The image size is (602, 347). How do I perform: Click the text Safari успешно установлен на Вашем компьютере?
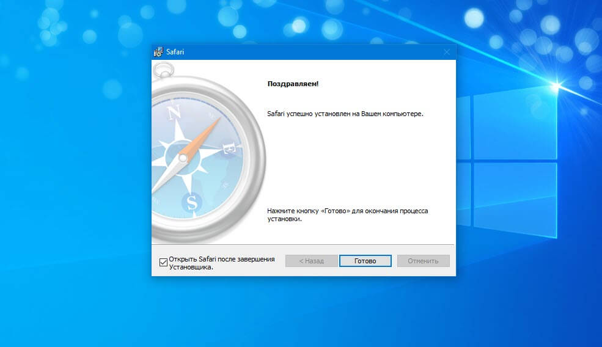coord(345,114)
